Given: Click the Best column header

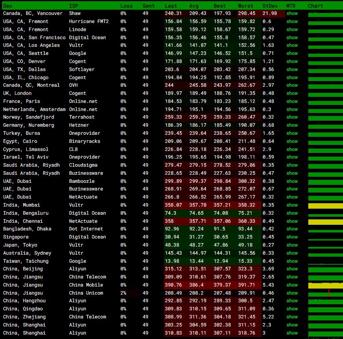Looking at the screenshot, I should click(x=220, y=6).
